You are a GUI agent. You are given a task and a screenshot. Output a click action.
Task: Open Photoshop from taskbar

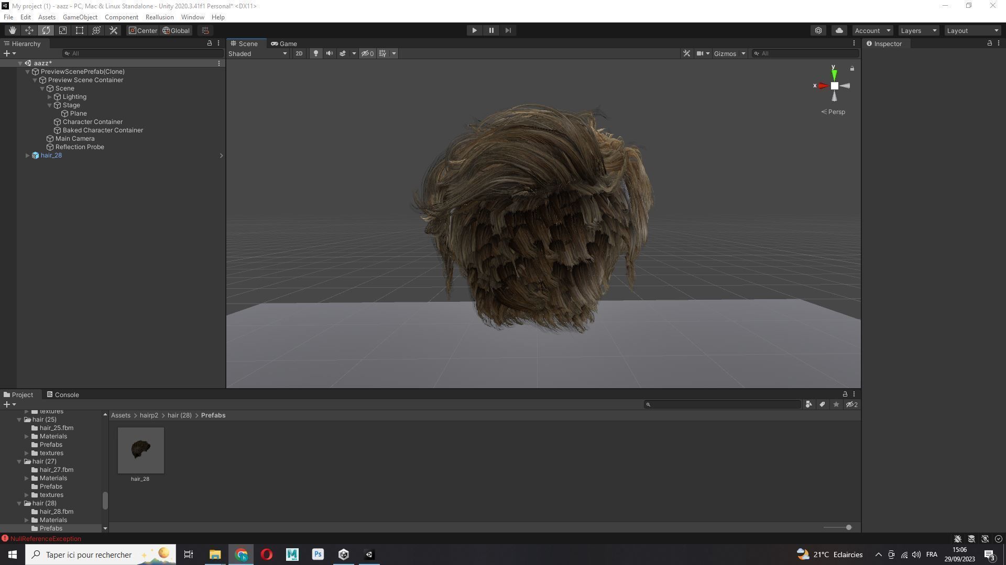(318, 555)
